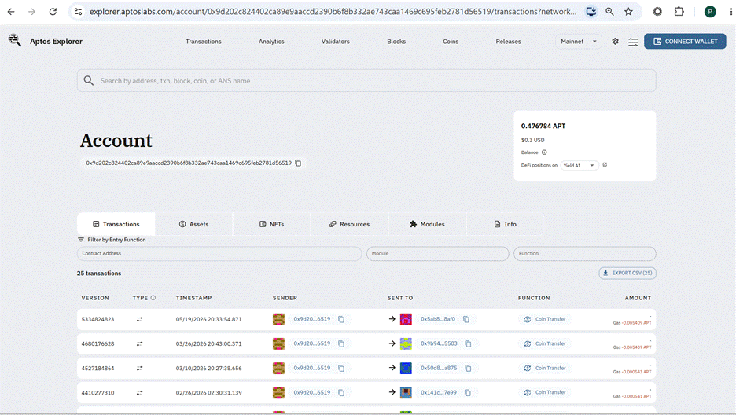Open Chrome three-dot menu
The height and width of the screenshot is (415, 736).
tap(730, 12)
